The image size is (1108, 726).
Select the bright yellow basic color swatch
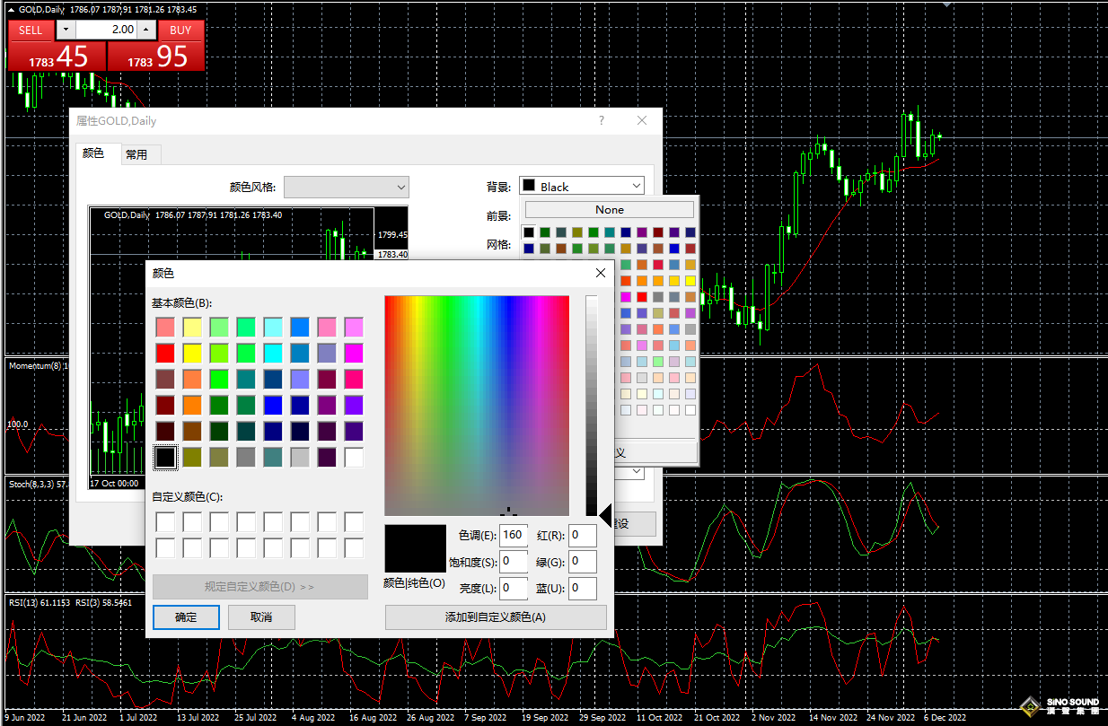coord(192,353)
